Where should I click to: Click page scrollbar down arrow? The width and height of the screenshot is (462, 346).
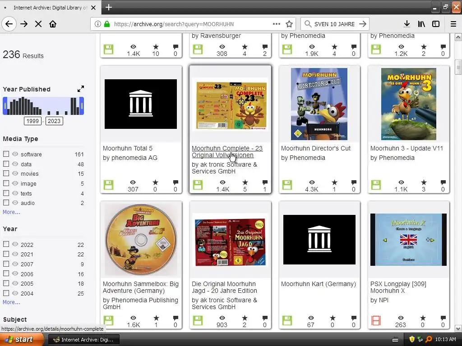(458, 328)
